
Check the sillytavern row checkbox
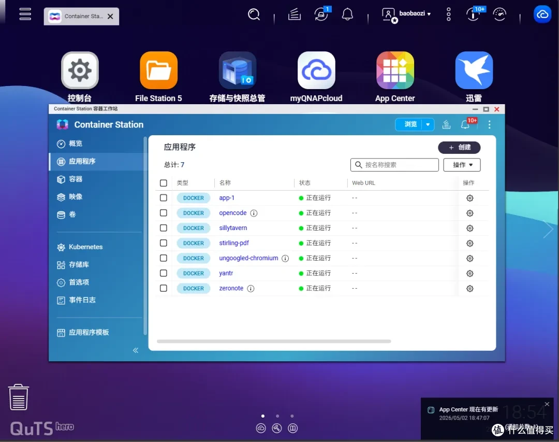point(163,228)
